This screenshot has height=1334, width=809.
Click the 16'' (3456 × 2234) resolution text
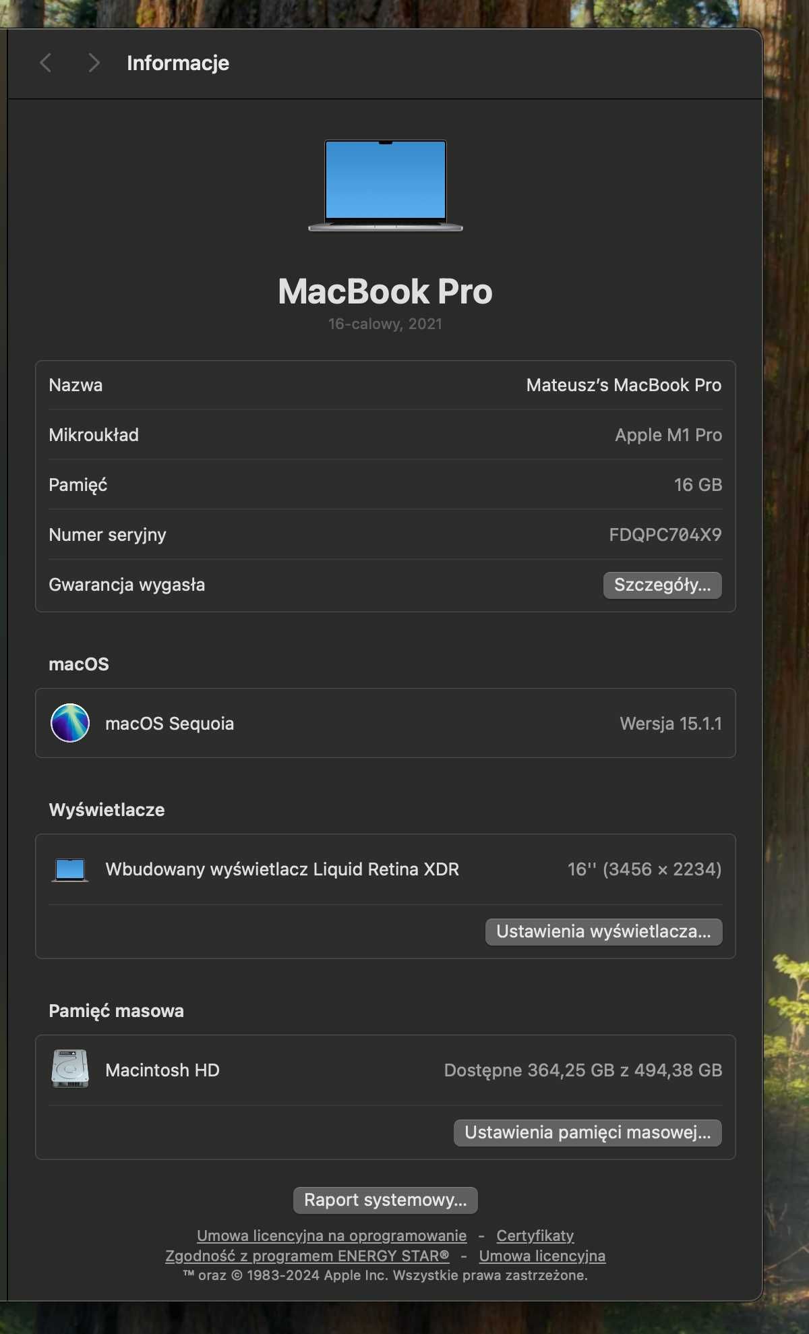pyautogui.click(x=645, y=869)
